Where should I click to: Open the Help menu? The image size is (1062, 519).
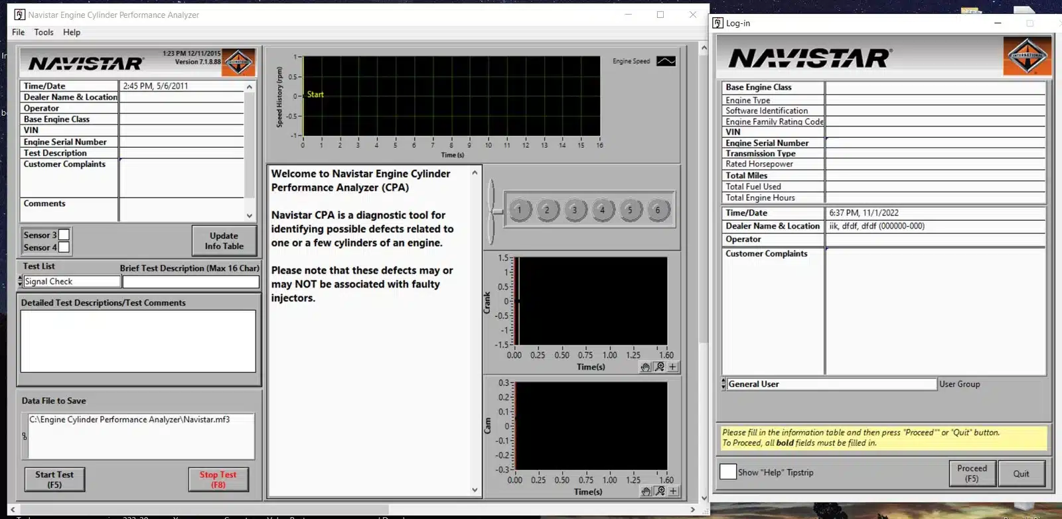72,32
